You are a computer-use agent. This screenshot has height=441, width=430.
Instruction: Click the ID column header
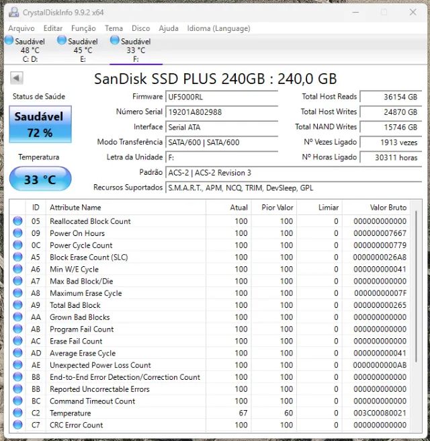36,208
